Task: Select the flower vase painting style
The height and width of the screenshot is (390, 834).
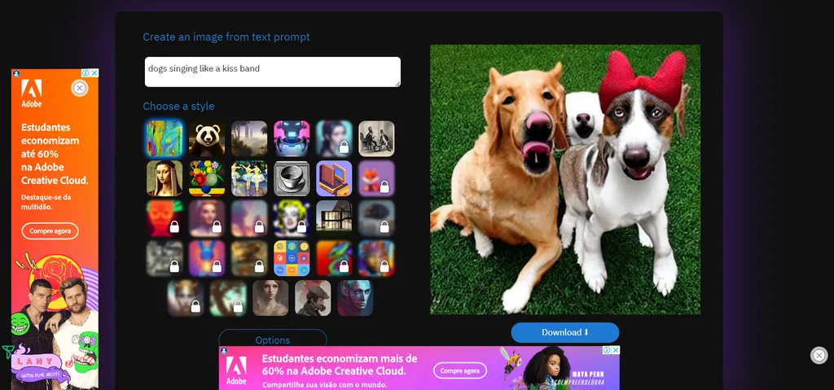Action: pyautogui.click(x=207, y=178)
